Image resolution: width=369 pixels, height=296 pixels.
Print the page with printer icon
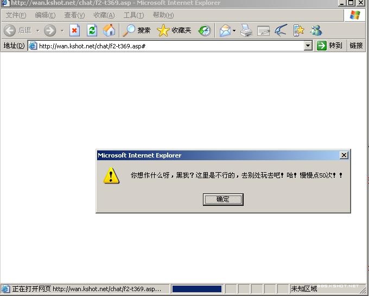(246, 30)
